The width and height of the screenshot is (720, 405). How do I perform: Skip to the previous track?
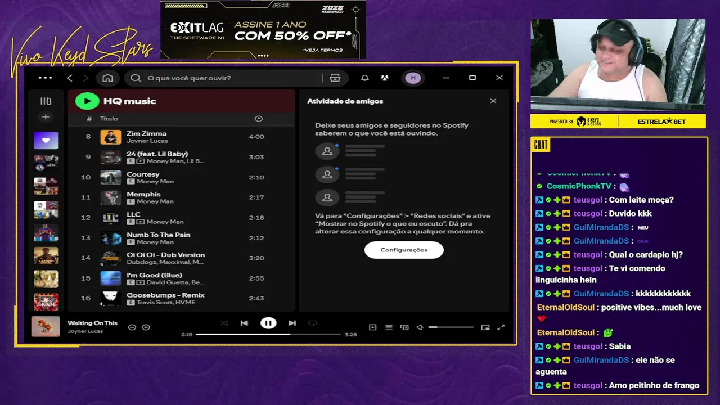click(244, 323)
